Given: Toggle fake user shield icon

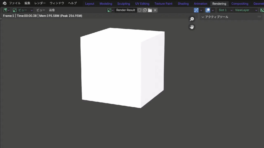Looking at the screenshot, I should [x=139, y=10].
